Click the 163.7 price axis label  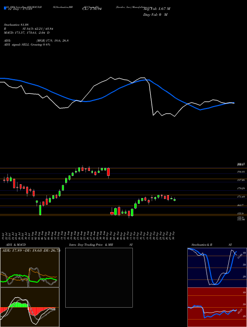coord(241,205)
